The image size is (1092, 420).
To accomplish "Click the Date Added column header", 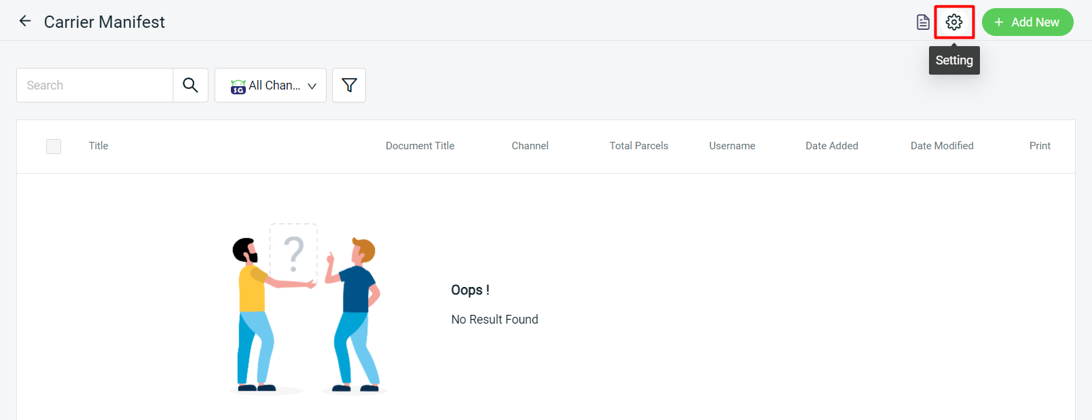I will (831, 146).
